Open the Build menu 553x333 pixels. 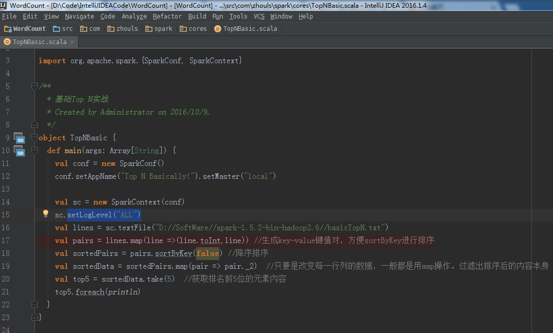(197, 16)
